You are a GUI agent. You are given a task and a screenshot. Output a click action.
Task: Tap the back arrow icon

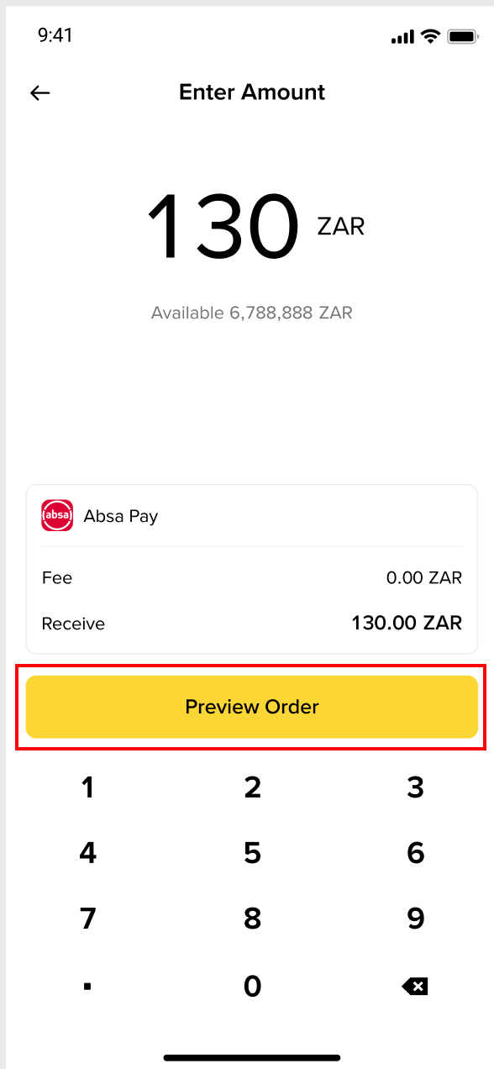(40, 93)
